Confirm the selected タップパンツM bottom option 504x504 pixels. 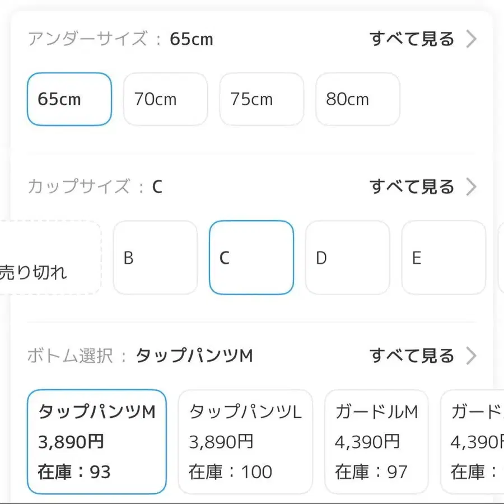pyautogui.click(x=97, y=442)
